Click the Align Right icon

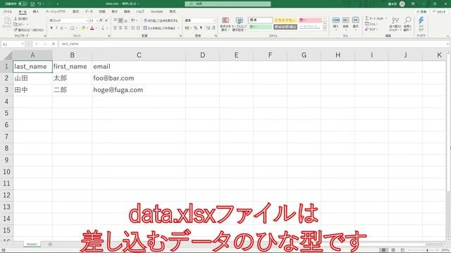point(125,28)
